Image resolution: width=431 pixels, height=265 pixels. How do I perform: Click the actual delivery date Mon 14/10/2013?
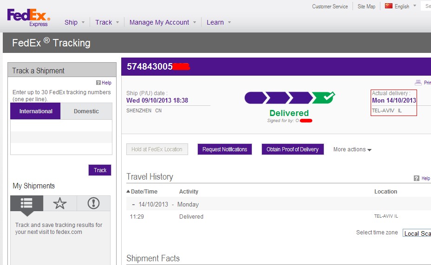coord(394,101)
